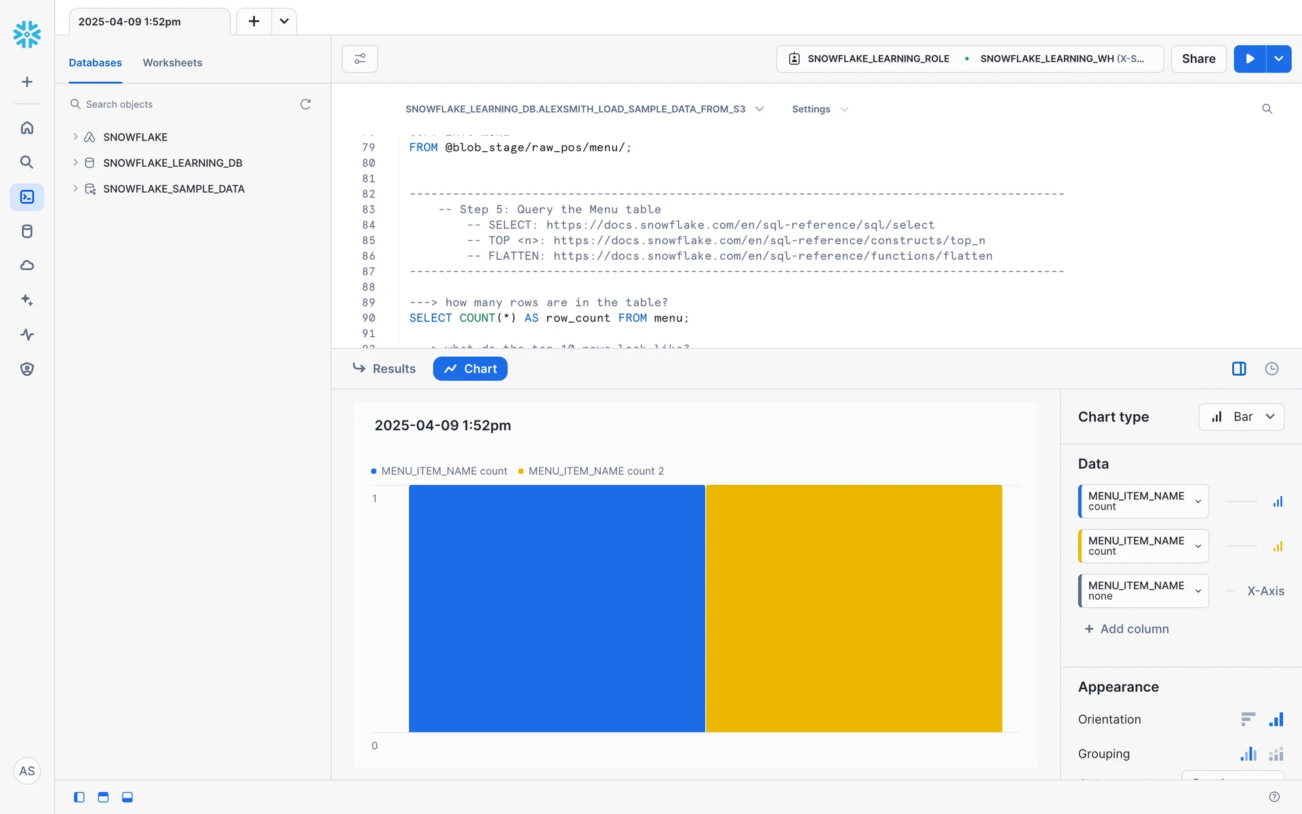Screen dimensions: 1302x814
Task: Switch grouping to stacked bars
Action: [1276, 754]
